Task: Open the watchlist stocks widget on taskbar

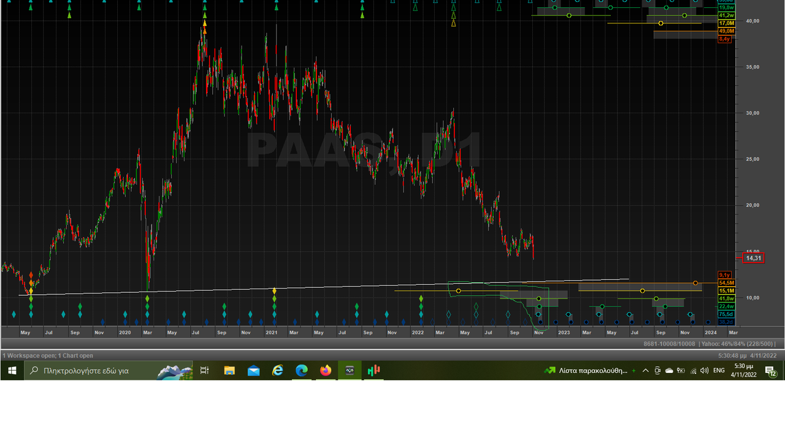Action: (x=589, y=371)
